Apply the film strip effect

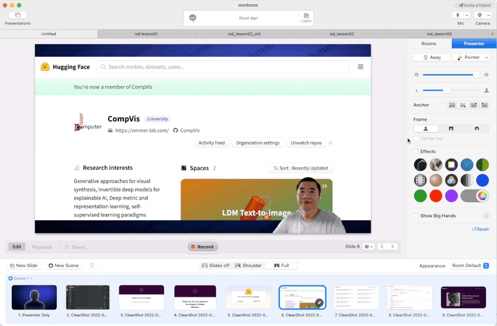click(420, 180)
